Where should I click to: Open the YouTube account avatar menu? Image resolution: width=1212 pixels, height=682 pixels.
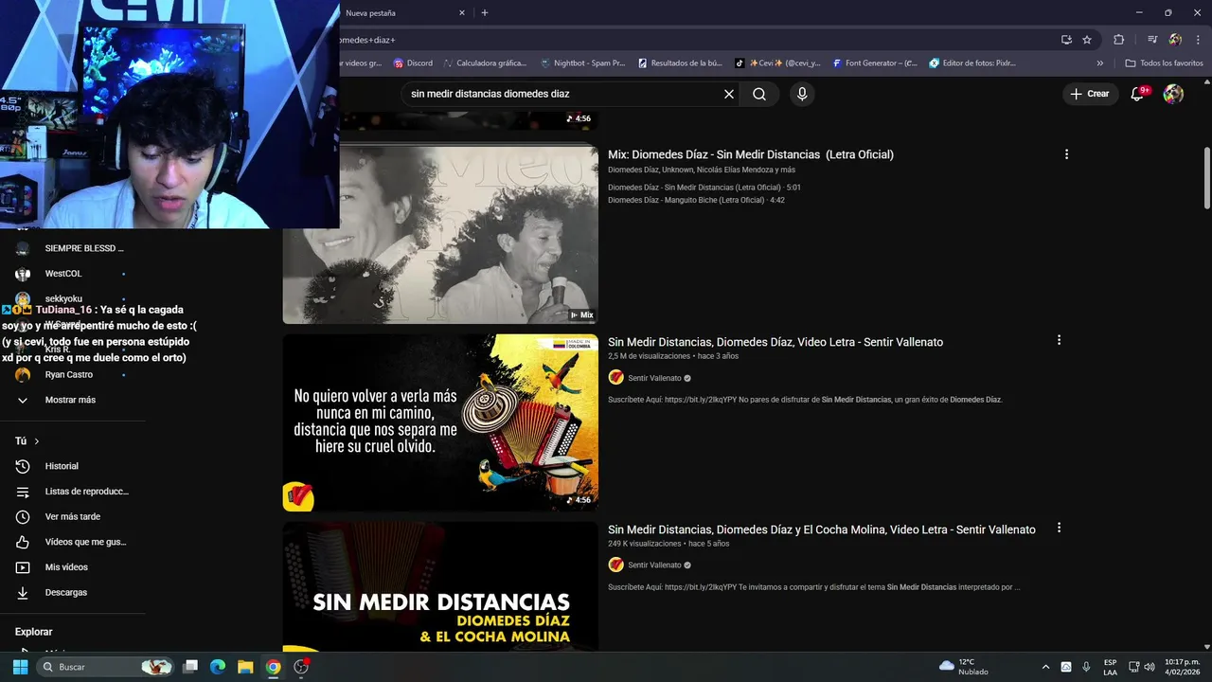pyautogui.click(x=1173, y=94)
